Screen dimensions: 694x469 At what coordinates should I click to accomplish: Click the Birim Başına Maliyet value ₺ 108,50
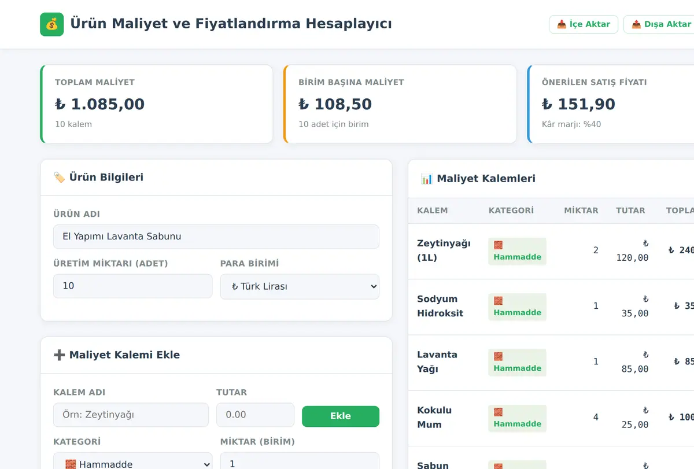click(x=335, y=104)
